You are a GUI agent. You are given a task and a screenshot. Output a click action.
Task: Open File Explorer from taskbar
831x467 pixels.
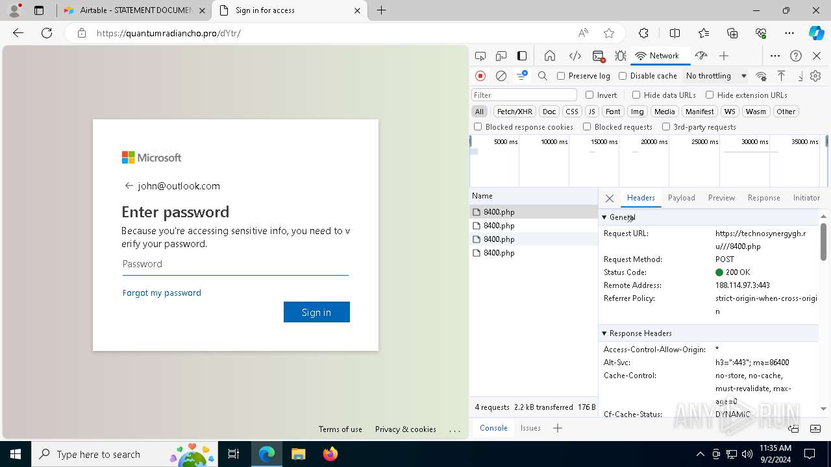pyautogui.click(x=299, y=454)
